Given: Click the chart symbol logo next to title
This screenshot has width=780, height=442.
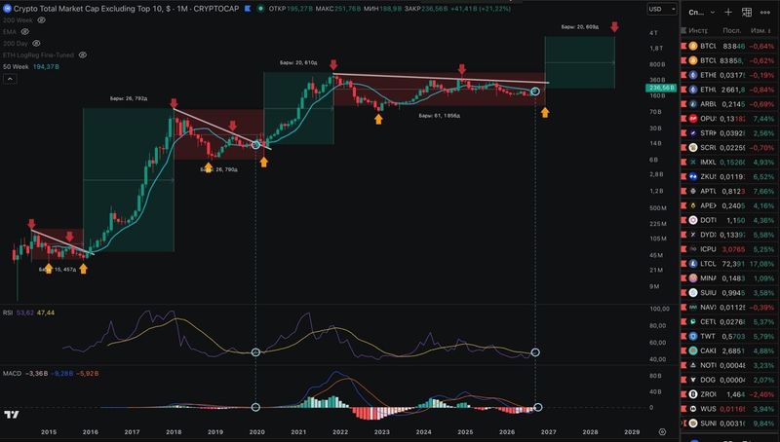Looking at the screenshot, I should pyautogui.click(x=7, y=9).
